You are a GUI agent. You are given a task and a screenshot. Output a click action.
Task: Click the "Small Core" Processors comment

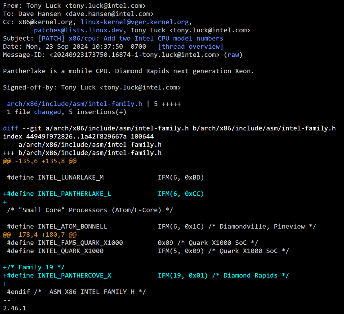pos(90,210)
